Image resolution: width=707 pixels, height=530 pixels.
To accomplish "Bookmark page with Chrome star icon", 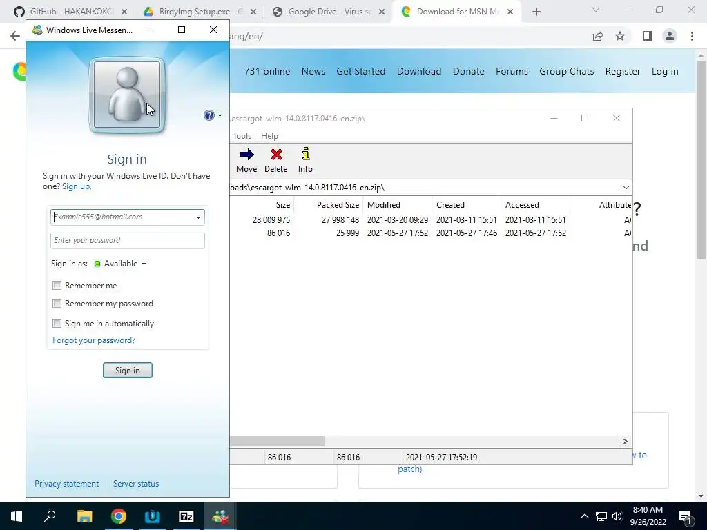I will click(x=620, y=36).
